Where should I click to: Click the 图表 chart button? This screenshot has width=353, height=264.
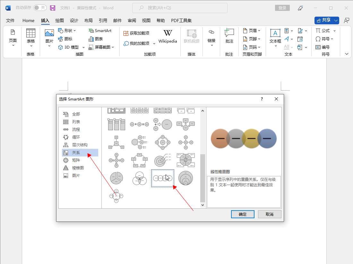tap(96, 39)
